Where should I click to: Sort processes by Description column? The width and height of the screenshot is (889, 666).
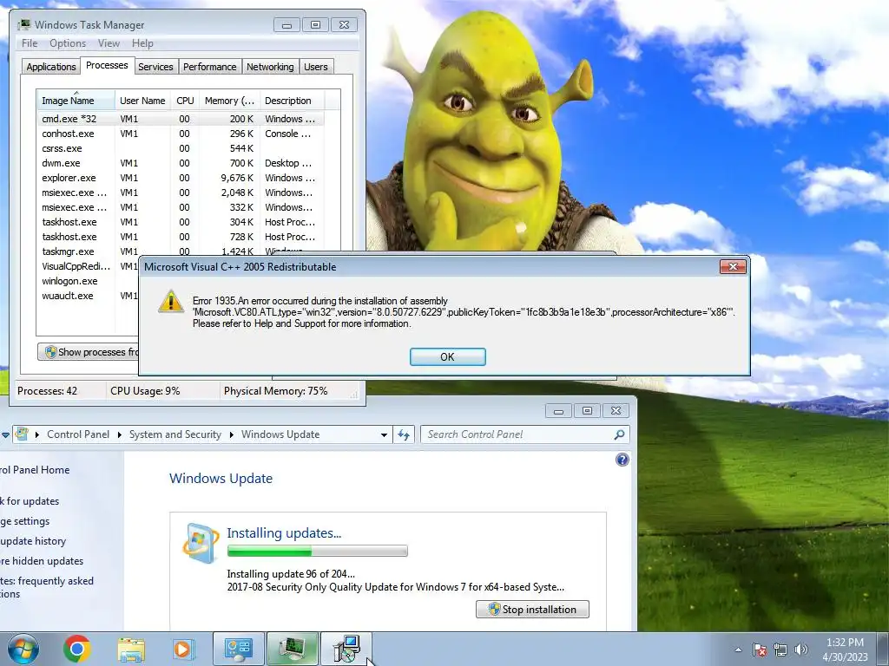click(292, 101)
